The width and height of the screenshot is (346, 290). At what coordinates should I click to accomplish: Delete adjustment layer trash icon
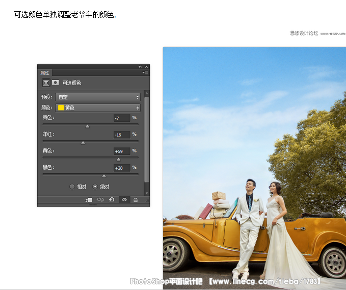[x=136, y=200]
